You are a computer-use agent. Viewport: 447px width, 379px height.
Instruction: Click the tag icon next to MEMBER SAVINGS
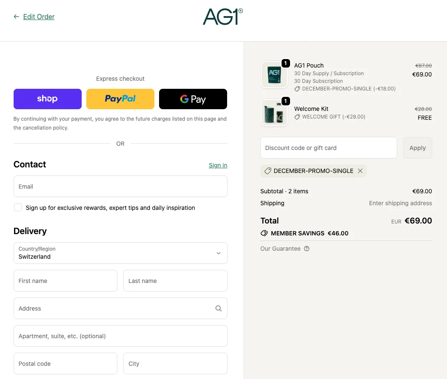[x=264, y=233]
